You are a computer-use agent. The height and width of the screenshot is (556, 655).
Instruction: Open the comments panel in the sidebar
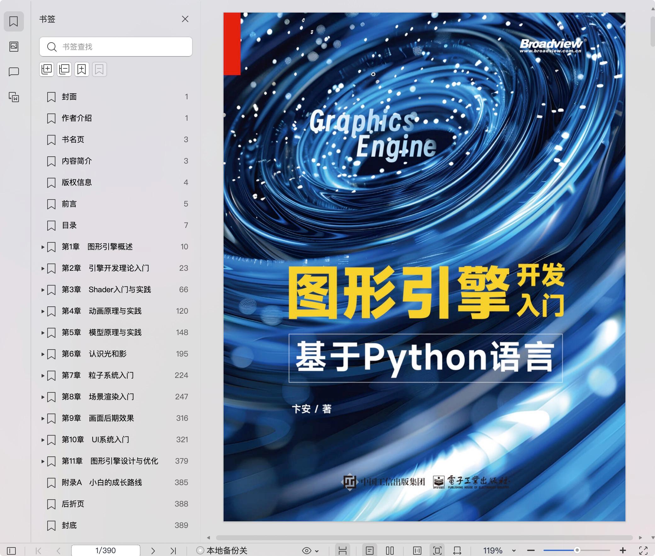click(x=14, y=72)
